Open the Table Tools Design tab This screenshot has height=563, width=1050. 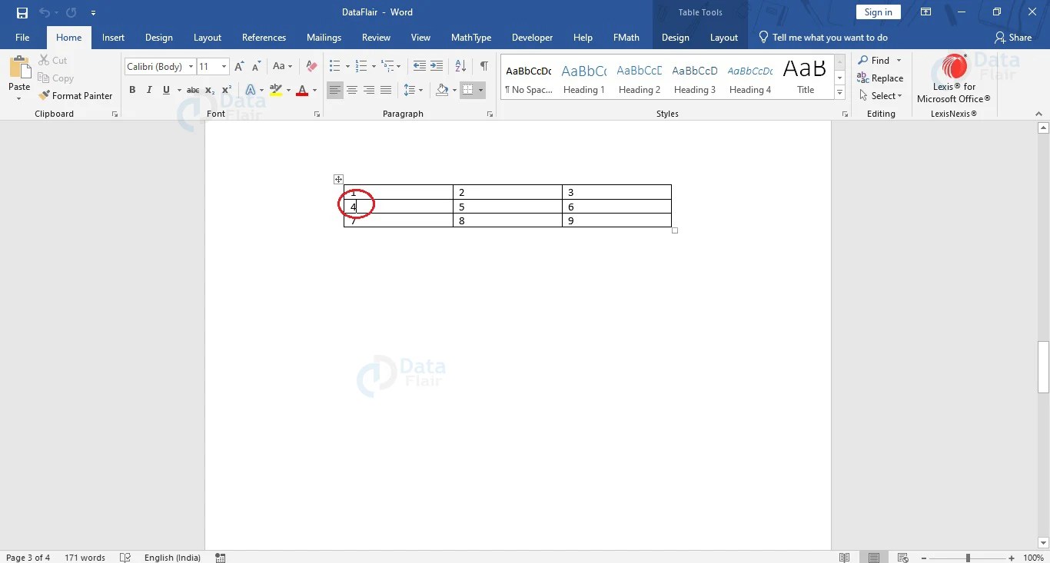[676, 37]
